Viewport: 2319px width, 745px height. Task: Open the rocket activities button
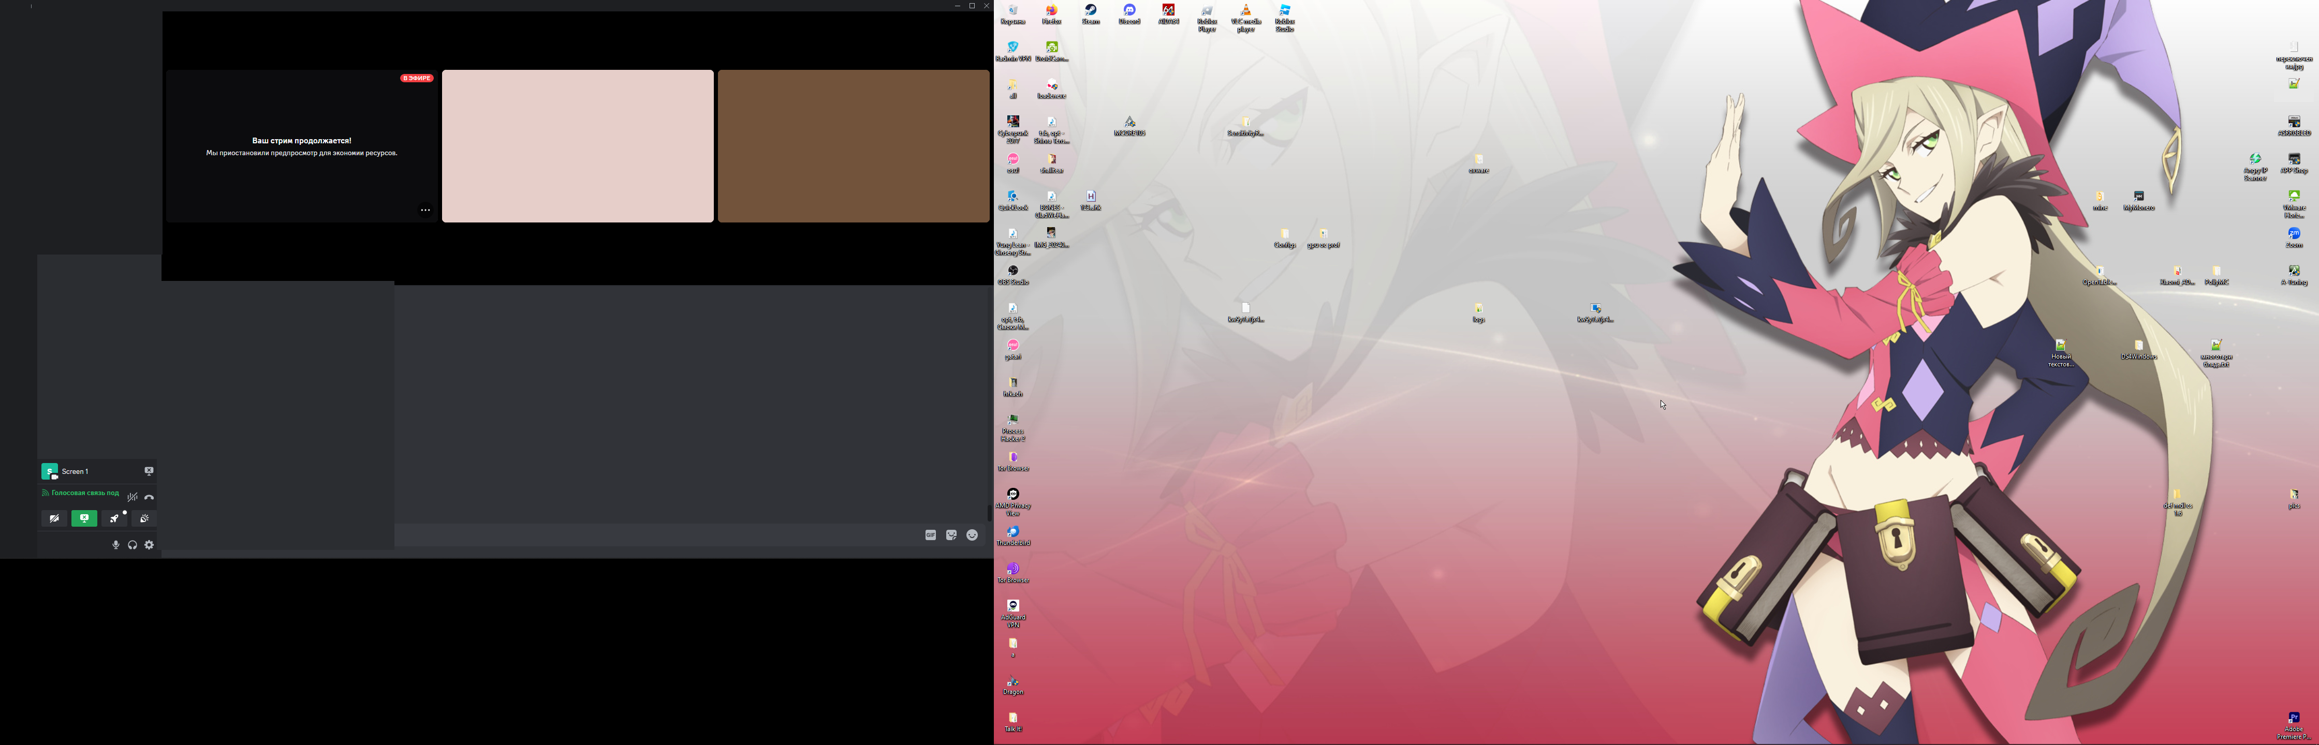(x=114, y=518)
